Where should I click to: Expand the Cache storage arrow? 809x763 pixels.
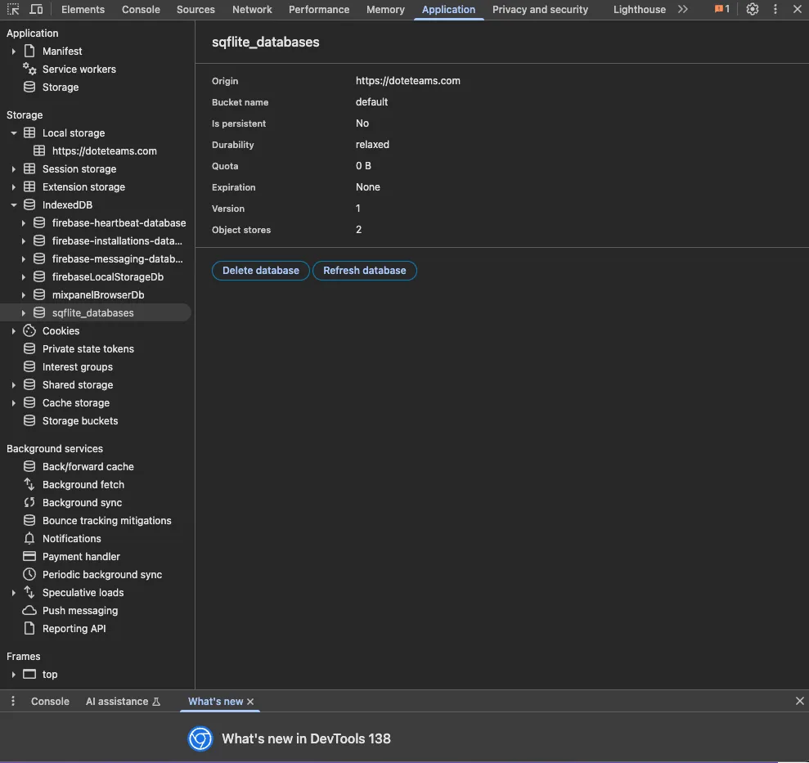pyautogui.click(x=13, y=403)
